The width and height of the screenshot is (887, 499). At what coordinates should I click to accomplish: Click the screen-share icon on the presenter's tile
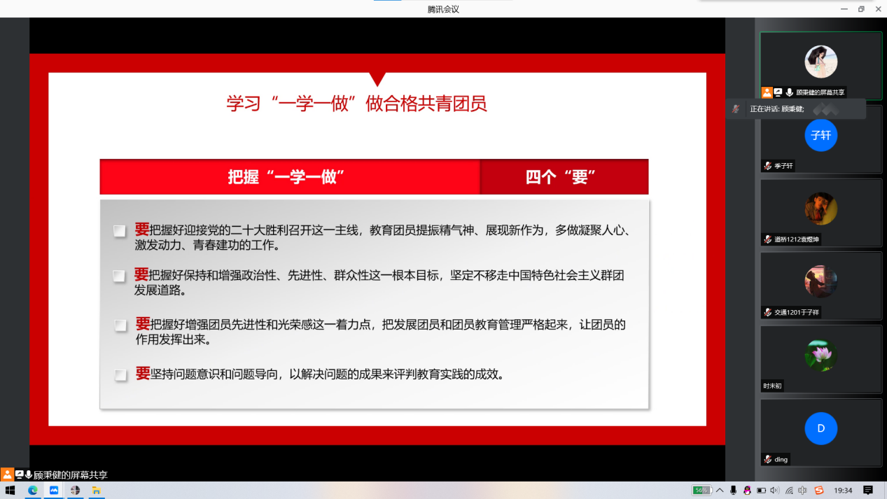(x=778, y=92)
